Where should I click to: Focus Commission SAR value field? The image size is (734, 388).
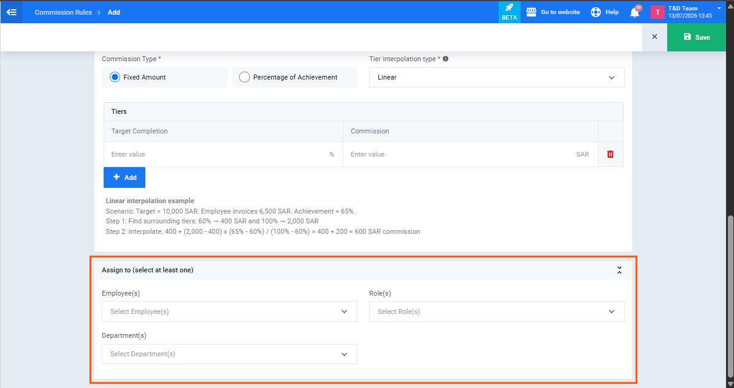pos(470,154)
